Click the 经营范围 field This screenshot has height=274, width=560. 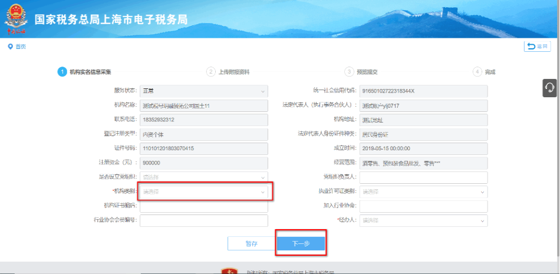coord(424,163)
